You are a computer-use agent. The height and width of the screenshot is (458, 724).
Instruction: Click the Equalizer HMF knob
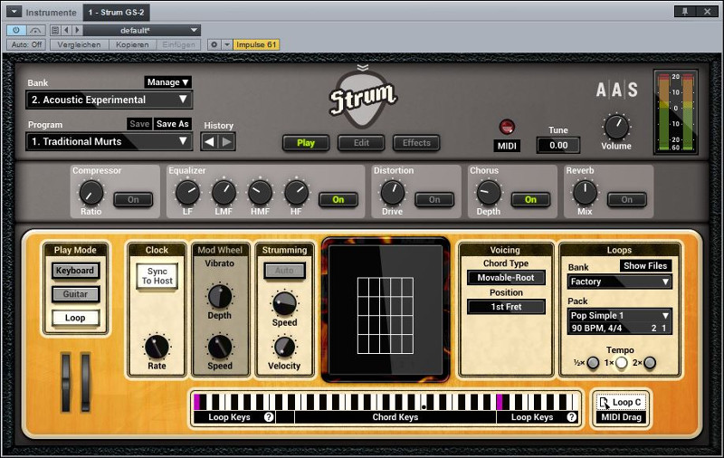click(260, 193)
